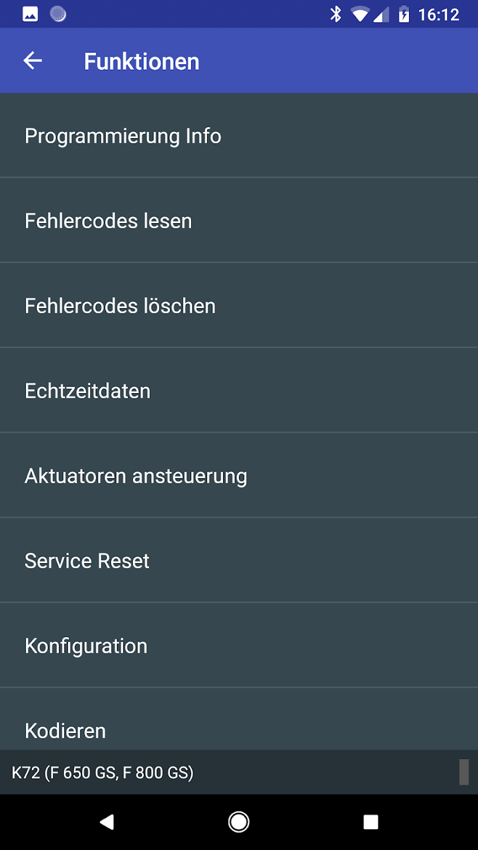Tap the loading spinner notification icon
Image resolution: width=478 pixels, height=850 pixels.
tap(58, 14)
